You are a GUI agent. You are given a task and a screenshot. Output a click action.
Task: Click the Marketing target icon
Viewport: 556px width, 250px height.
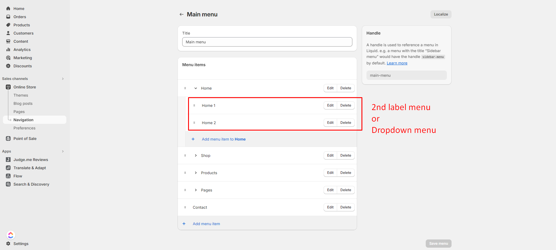pos(8,58)
